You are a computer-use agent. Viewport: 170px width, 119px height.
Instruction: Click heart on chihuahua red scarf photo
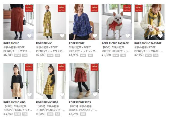coord(127,36)
